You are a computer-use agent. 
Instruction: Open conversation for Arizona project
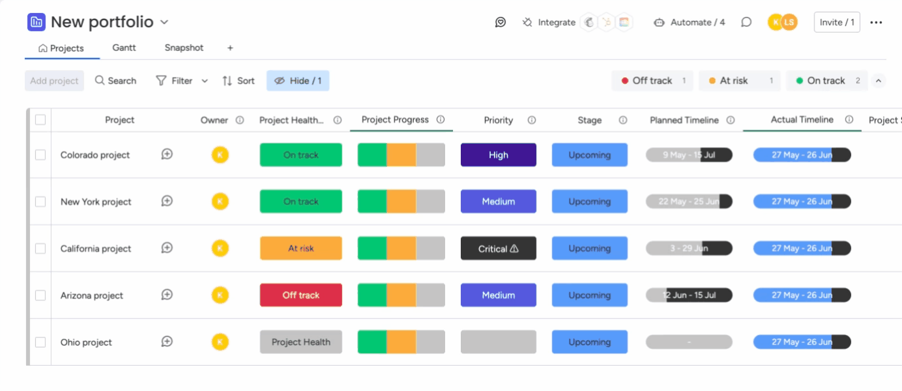tap(167, 295)
